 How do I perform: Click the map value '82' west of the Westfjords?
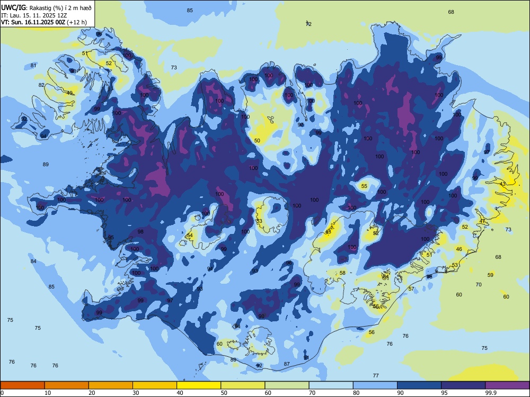tap(41, 85)
